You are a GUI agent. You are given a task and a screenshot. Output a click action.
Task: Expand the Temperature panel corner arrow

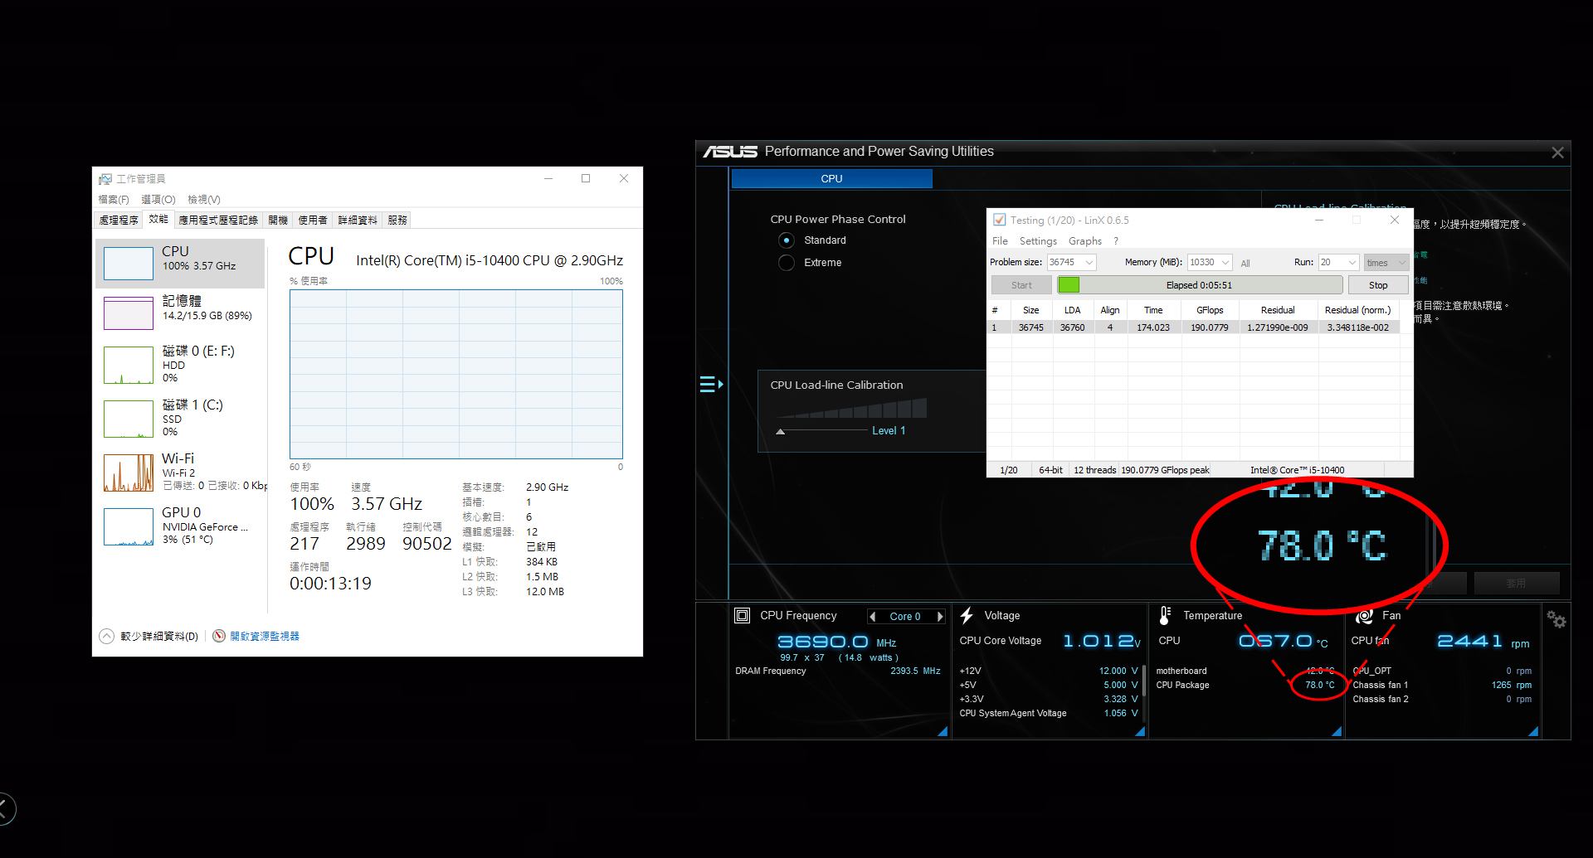(x=1337, y=731)
